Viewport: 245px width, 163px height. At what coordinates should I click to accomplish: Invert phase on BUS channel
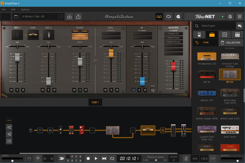coord(117,90)
